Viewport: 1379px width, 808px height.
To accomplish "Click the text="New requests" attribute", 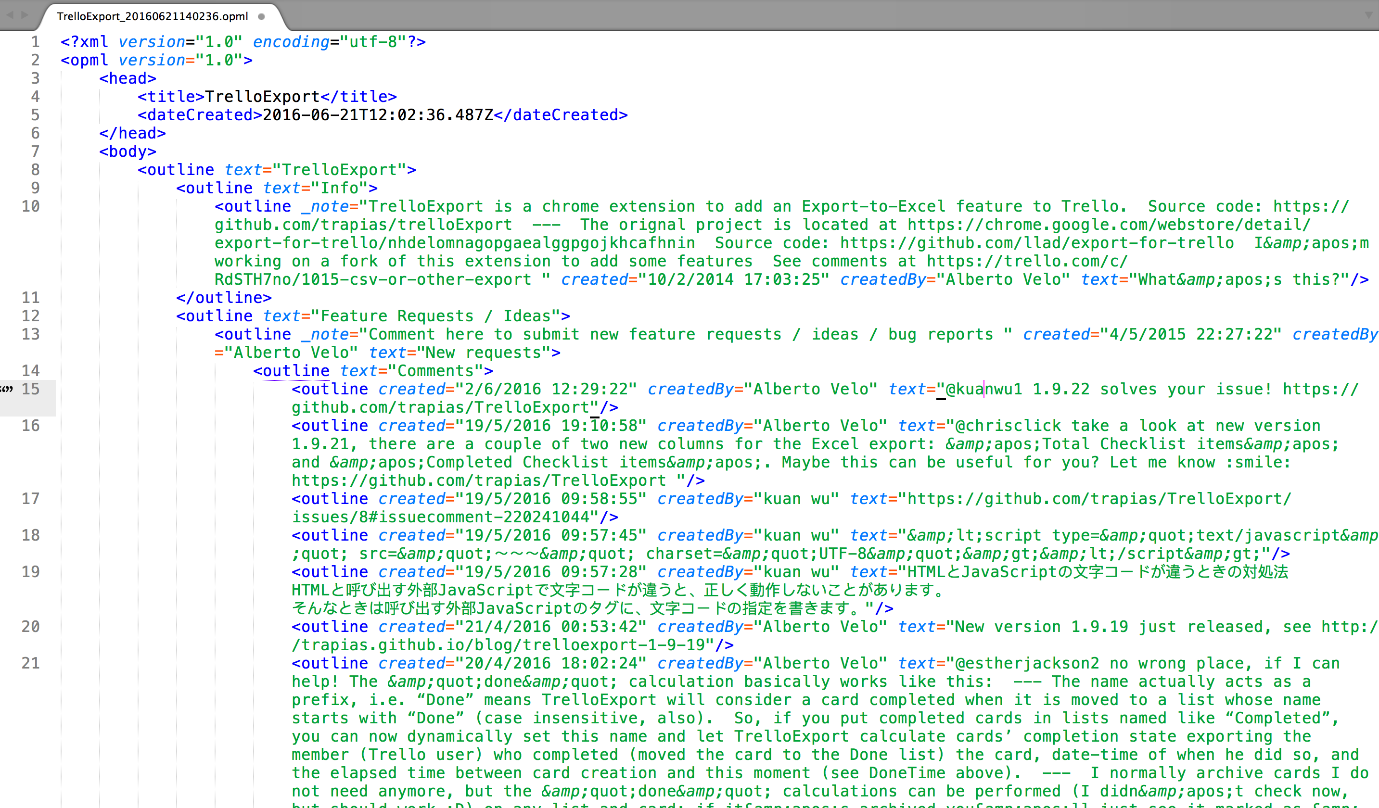I will pyautogui.click(x=460, y=353).
